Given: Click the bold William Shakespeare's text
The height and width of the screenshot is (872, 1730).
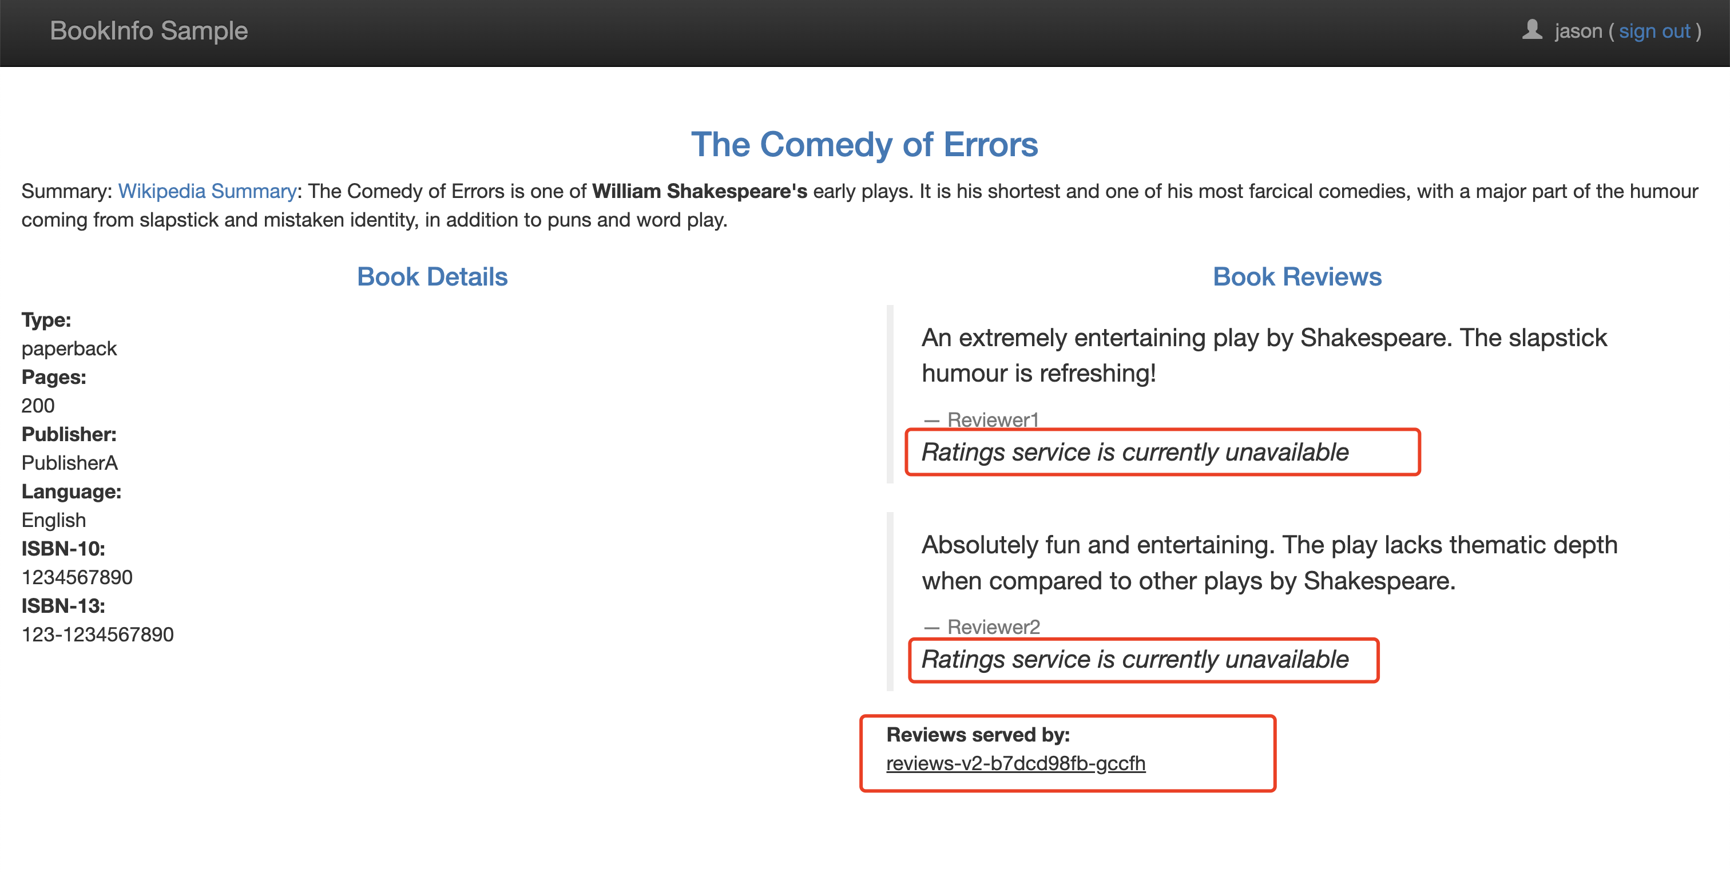Looking at the screenshot, I should click(x=699, y=191).
